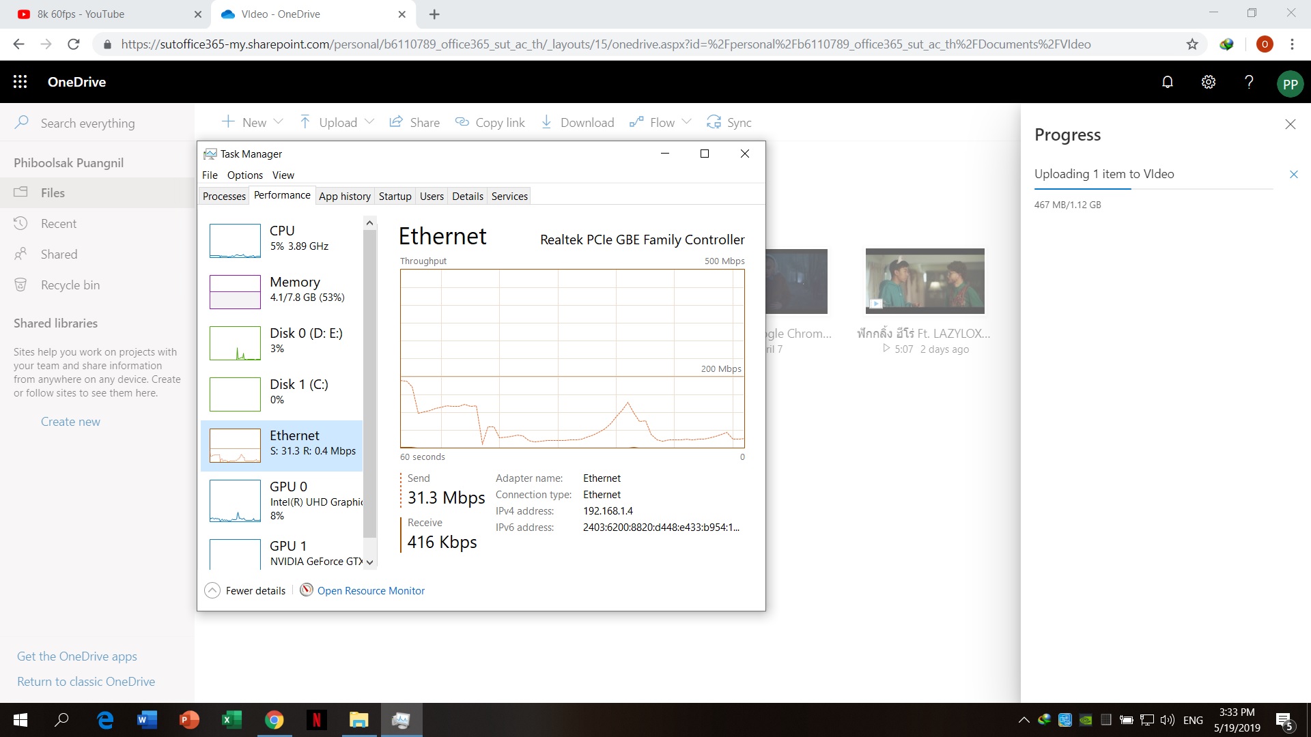Switch to the Users tab
Viewport: 1311px width, 737px height.
click(432, 197)
